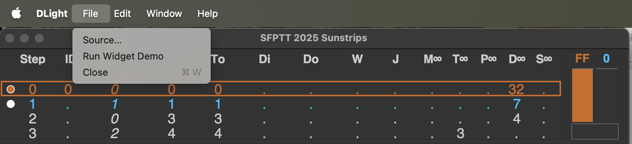The image size is (632, 144).
Task: Click the FF fader header label
Action: [x=582, y=58]
